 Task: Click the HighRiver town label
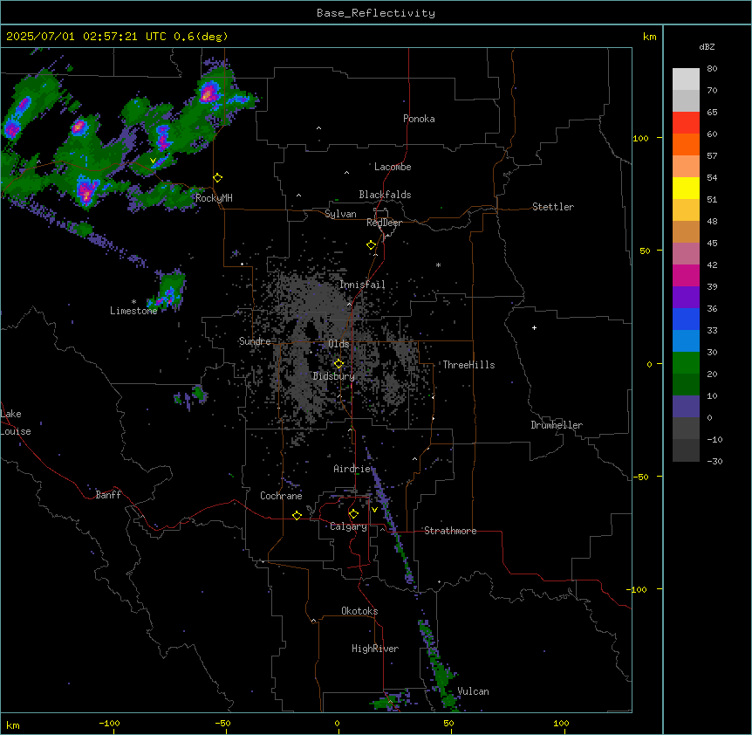pyautogui.click(x=375, y=649)
